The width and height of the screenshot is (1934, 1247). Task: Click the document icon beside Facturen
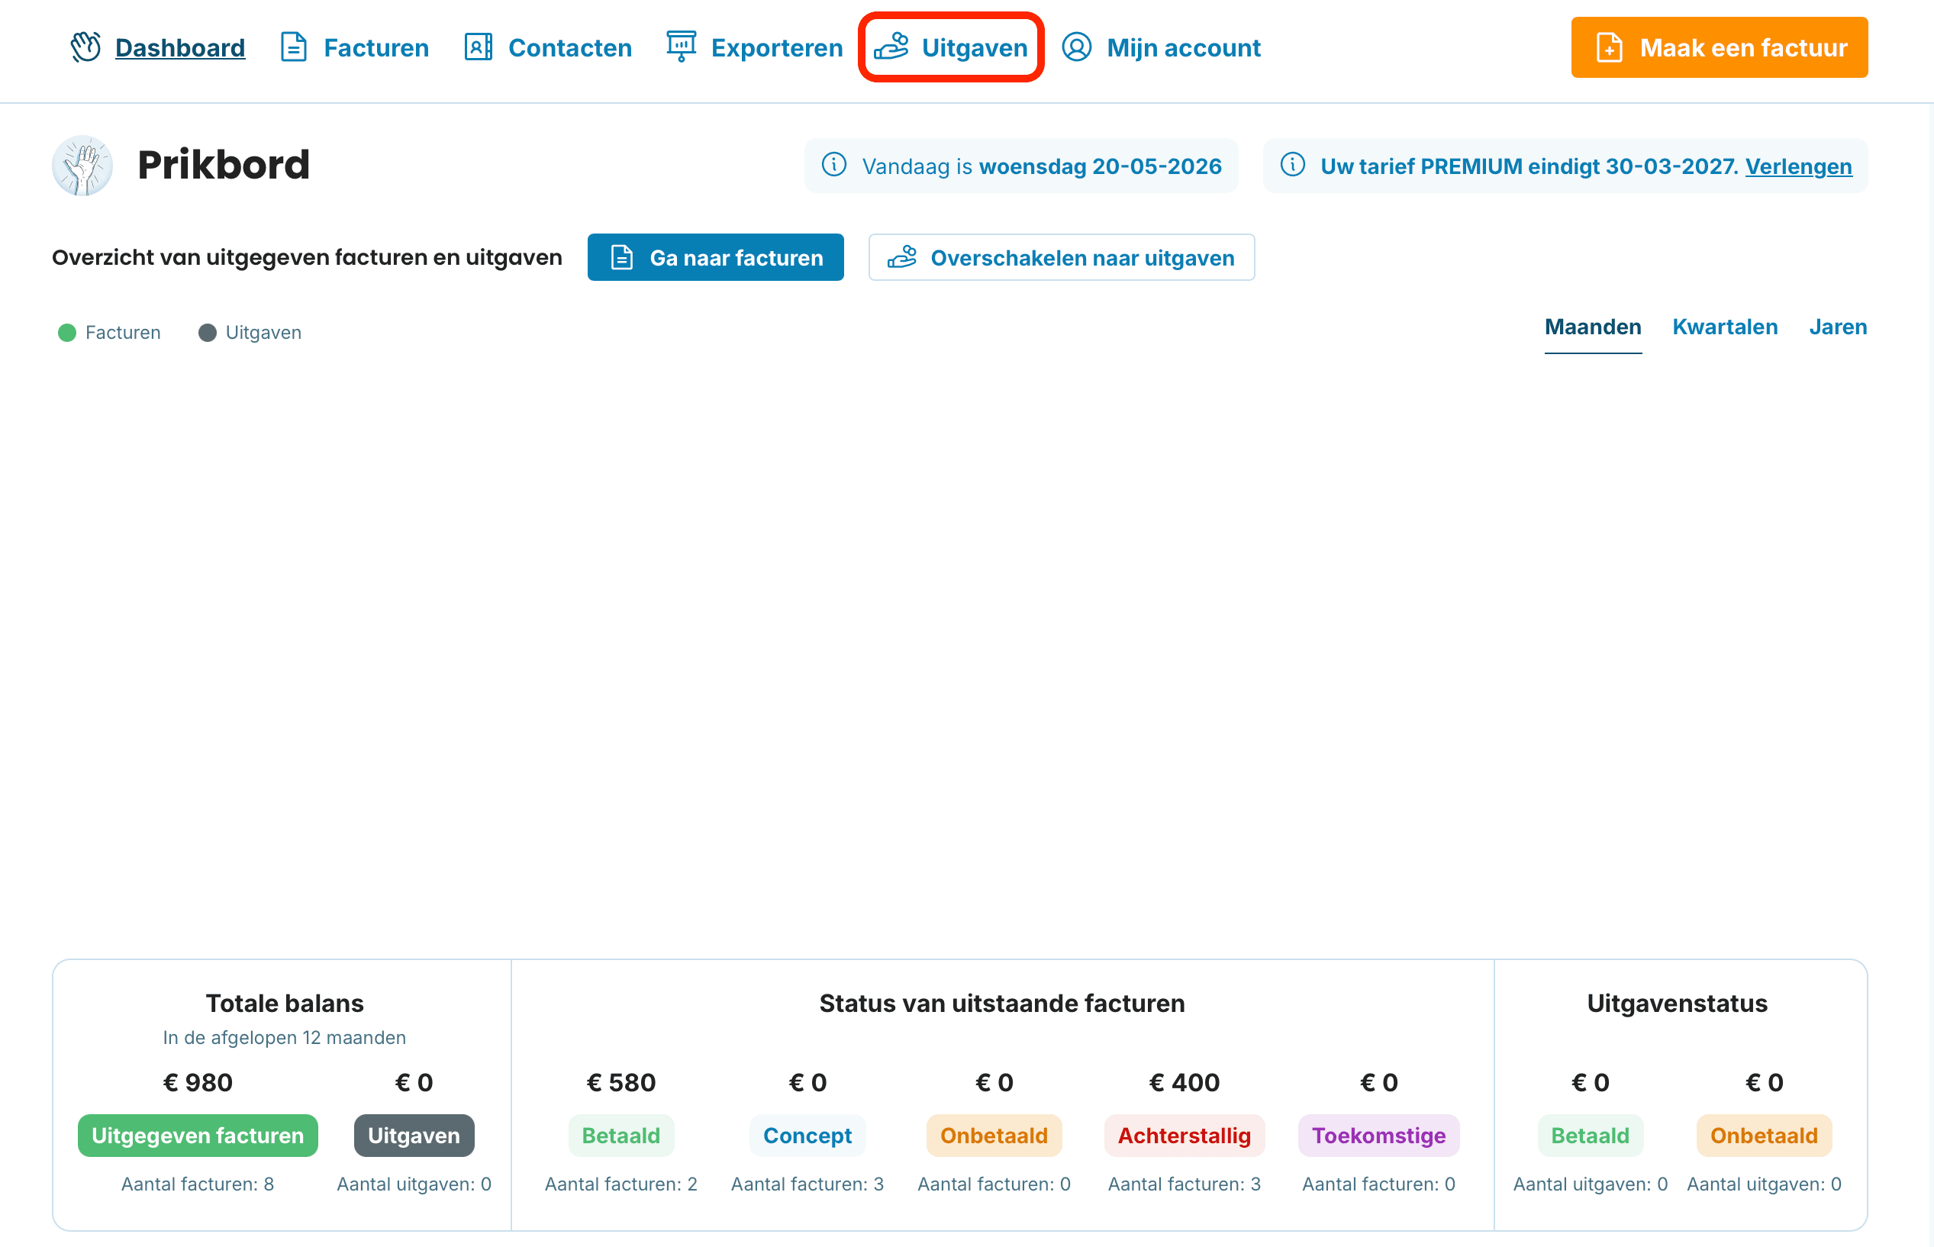[x=294, y=48]
